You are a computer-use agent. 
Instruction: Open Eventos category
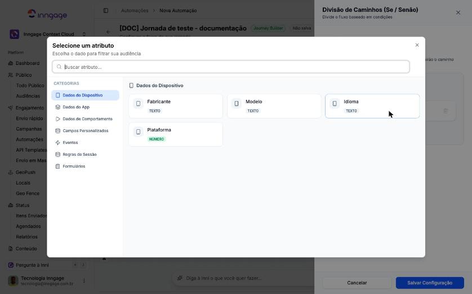point(85,143)
